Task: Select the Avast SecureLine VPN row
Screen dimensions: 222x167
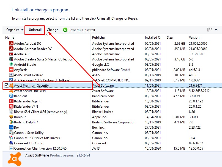Action: point(112,91)
